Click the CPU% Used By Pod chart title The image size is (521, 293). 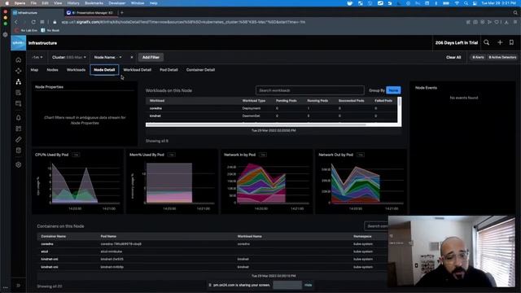(51, 155)
